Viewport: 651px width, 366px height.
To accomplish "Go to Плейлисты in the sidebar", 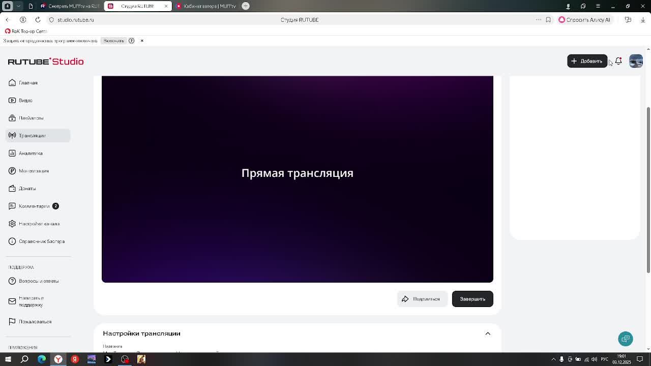I will pos(38,118).
